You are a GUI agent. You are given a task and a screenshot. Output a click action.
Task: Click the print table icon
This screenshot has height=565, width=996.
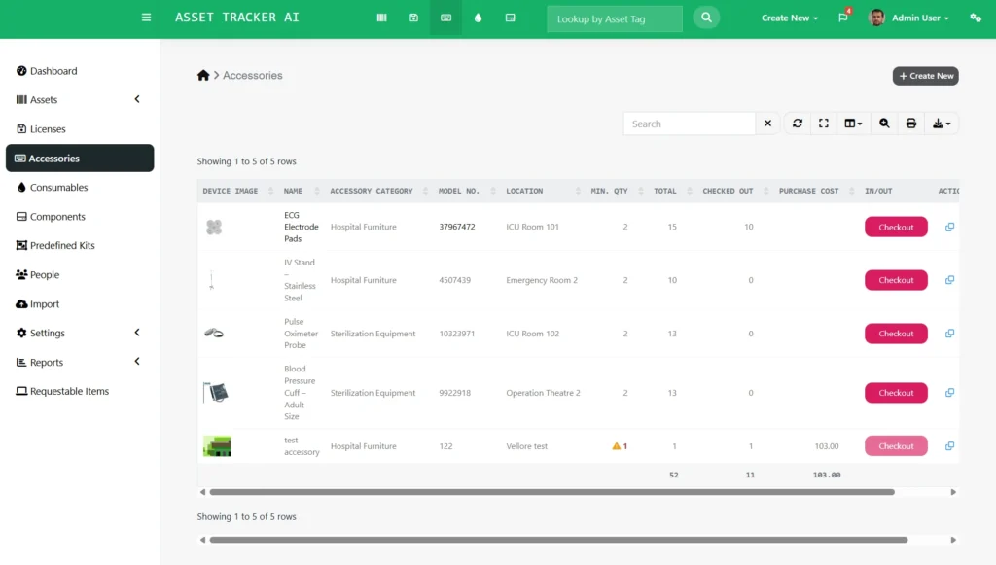[x=911, y=124]
